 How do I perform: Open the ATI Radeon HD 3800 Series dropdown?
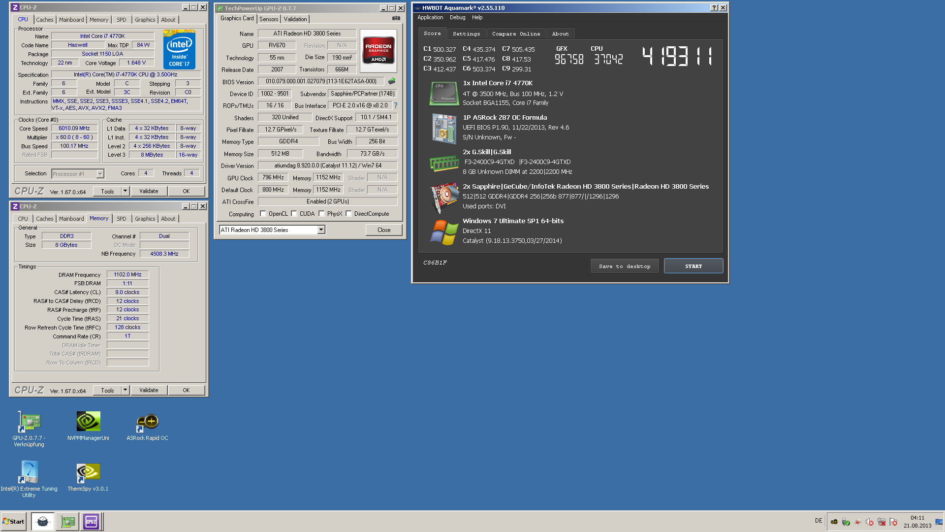click(321, 230)
